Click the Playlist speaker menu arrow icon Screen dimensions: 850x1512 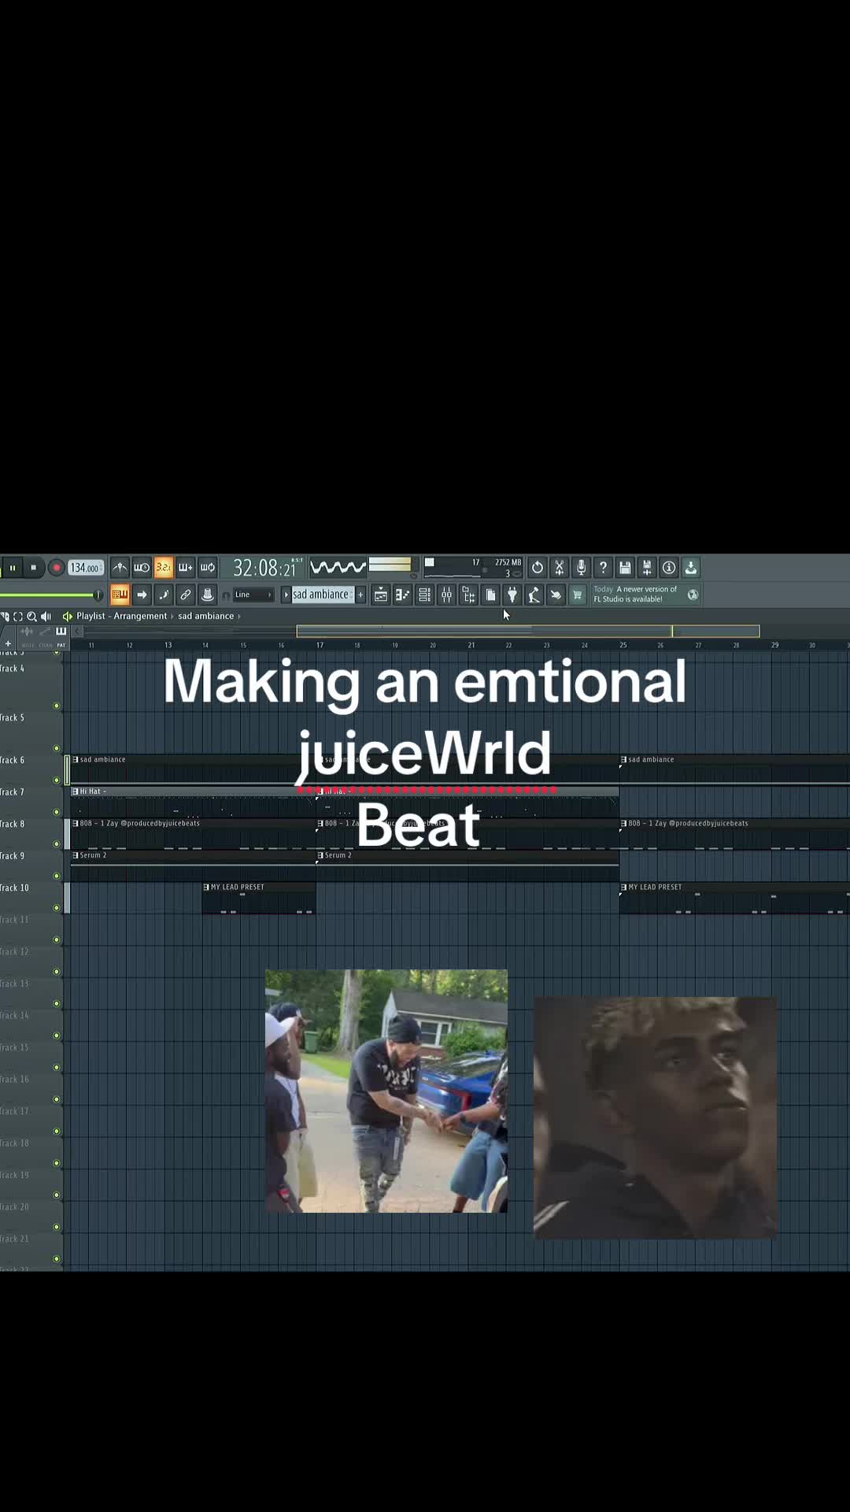coord(68,616)
